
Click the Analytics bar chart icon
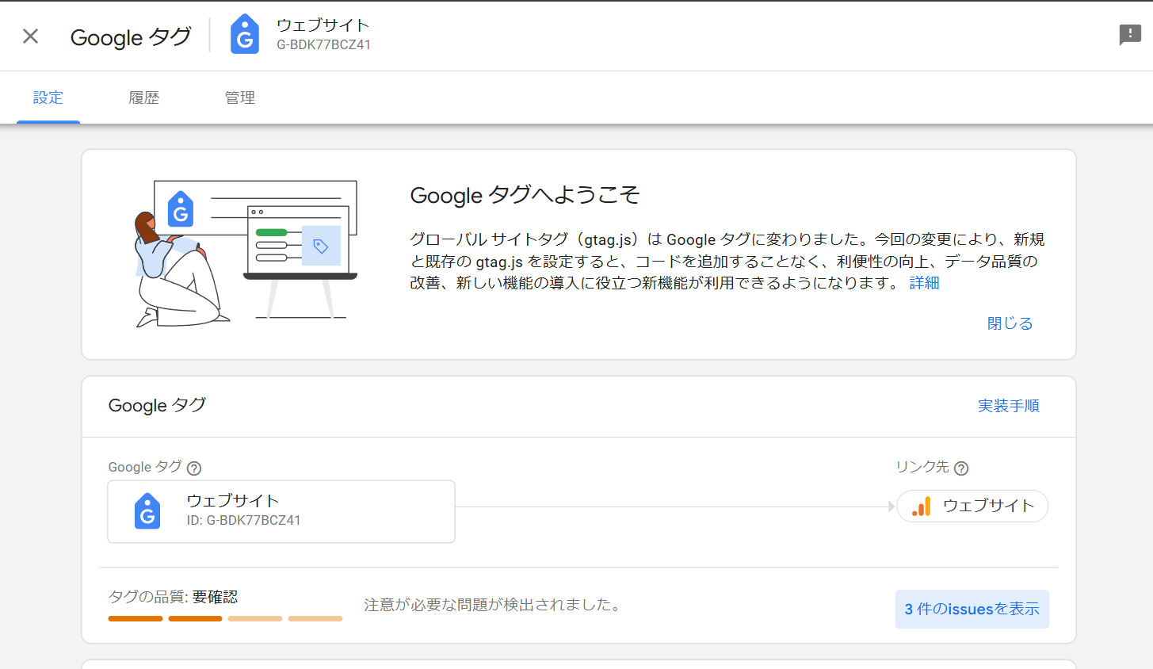922,507
